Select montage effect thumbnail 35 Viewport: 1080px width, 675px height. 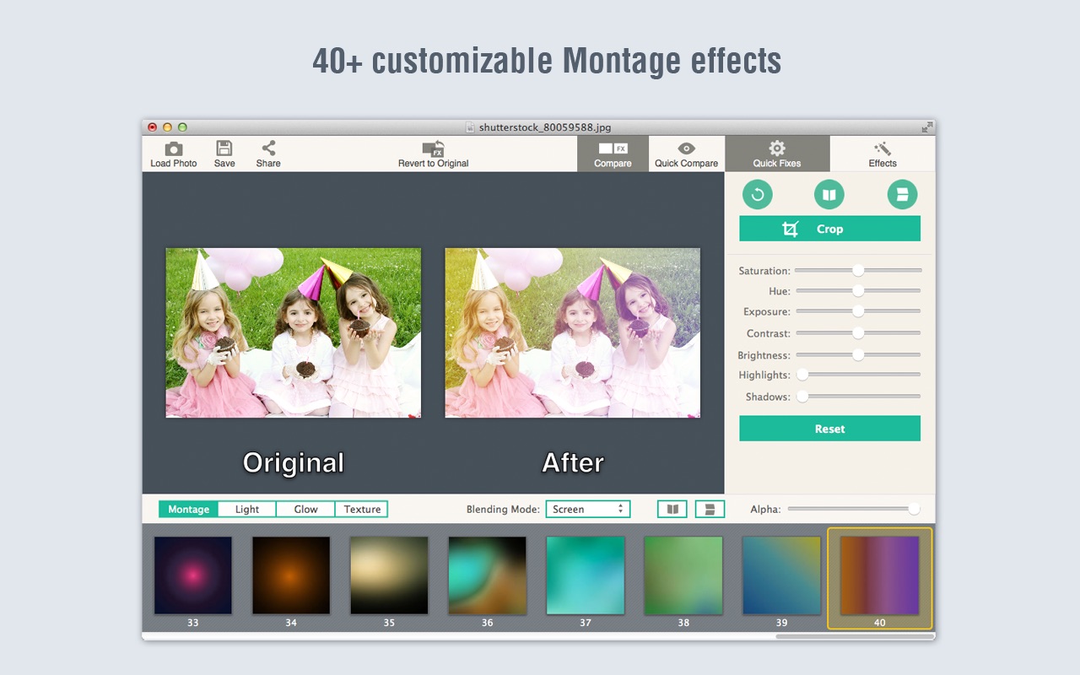[x=389, y=575]
